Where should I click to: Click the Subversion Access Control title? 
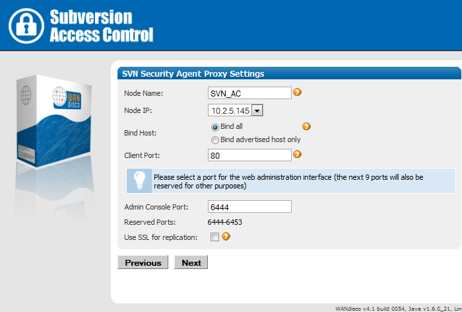click(x=102, y=26)
